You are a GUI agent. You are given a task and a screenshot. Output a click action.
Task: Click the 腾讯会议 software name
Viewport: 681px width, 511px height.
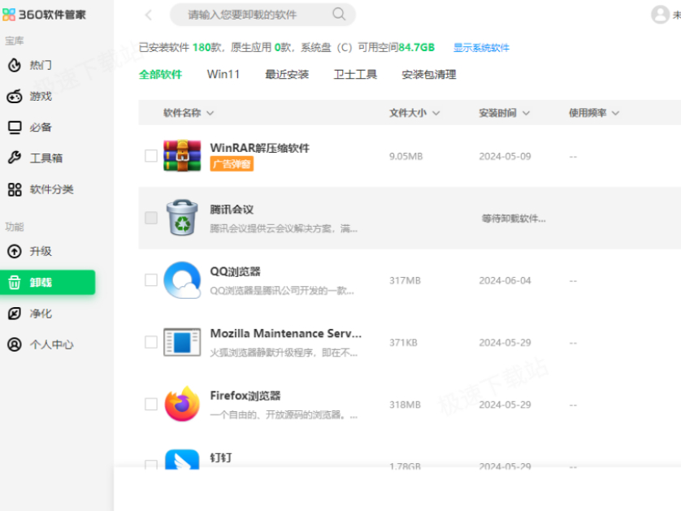coord(232,210)
